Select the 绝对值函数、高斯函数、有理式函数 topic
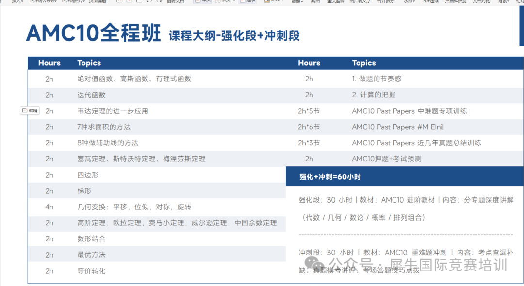 (134, 79)
